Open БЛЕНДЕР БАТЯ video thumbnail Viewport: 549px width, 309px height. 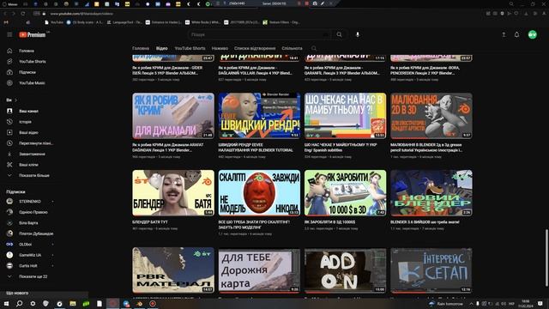(x=173, y=193)
